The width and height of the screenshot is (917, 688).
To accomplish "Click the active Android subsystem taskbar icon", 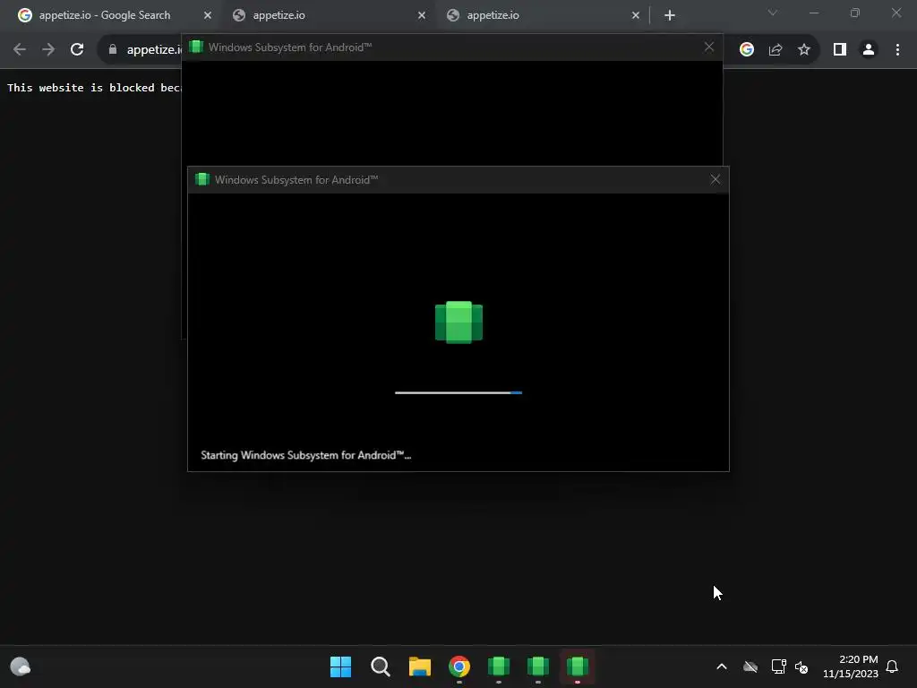I will pyautogui.click(x=578, y=666).
